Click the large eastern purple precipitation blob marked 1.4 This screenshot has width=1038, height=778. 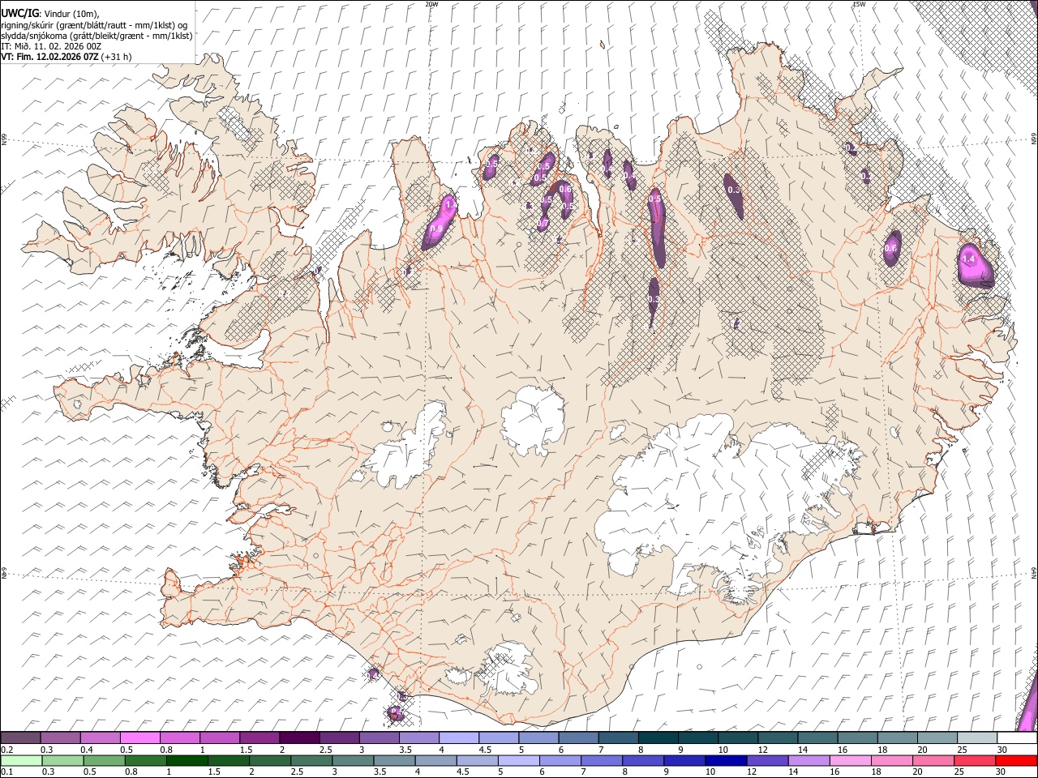[977, 265]
